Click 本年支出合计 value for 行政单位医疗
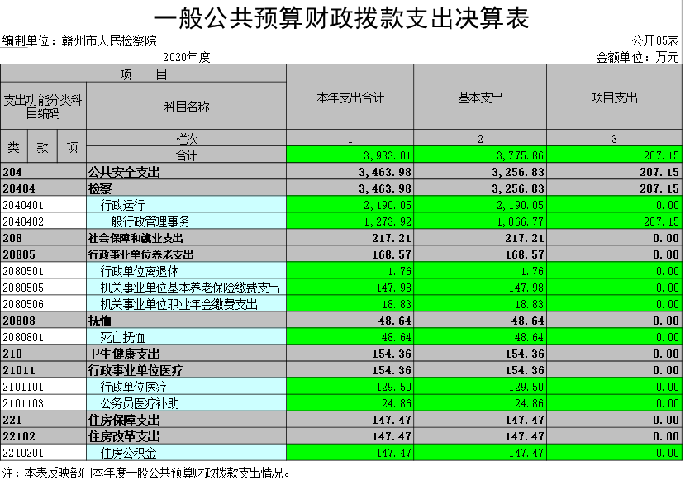685x485 pixels. tap(393, 388)
